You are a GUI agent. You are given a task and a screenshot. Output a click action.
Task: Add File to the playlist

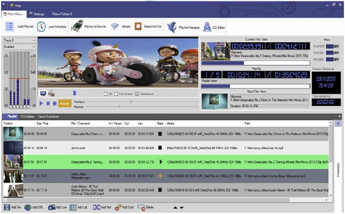(x=13, y=207)
